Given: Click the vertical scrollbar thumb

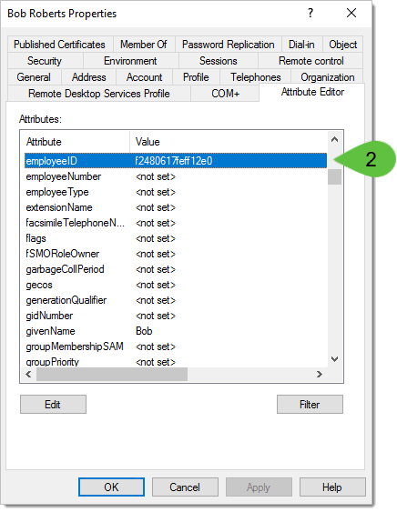Looking at the screenshot, I should point(334,176).
